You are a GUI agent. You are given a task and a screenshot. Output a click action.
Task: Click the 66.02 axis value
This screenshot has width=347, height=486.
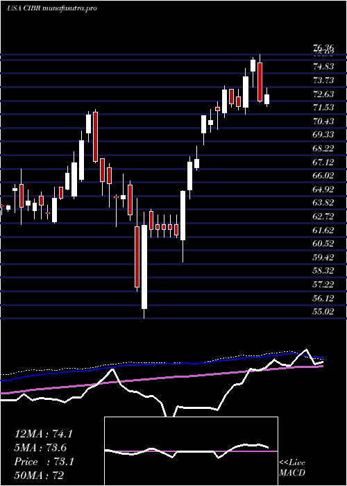tap(324, 176)
